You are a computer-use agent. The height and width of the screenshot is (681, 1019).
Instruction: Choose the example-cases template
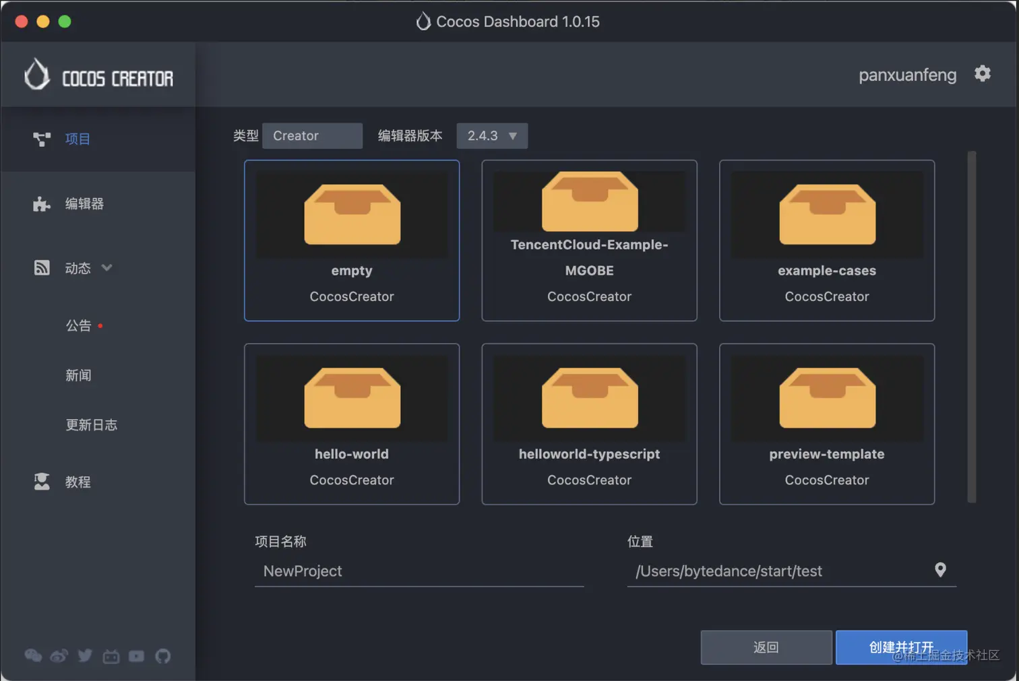pos(827,240)
